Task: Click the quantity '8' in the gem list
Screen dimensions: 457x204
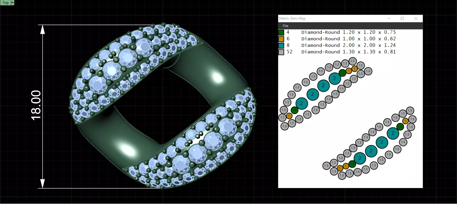Action: [x=288, y=45]
